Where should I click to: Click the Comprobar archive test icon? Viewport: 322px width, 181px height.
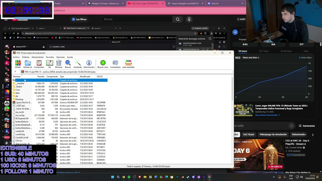[x=39, y=64]
